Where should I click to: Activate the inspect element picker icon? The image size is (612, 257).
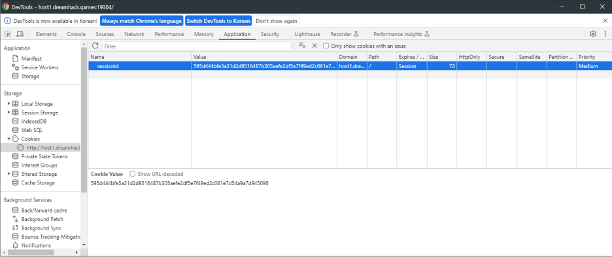pyautogui.click(x=7, y=34)
